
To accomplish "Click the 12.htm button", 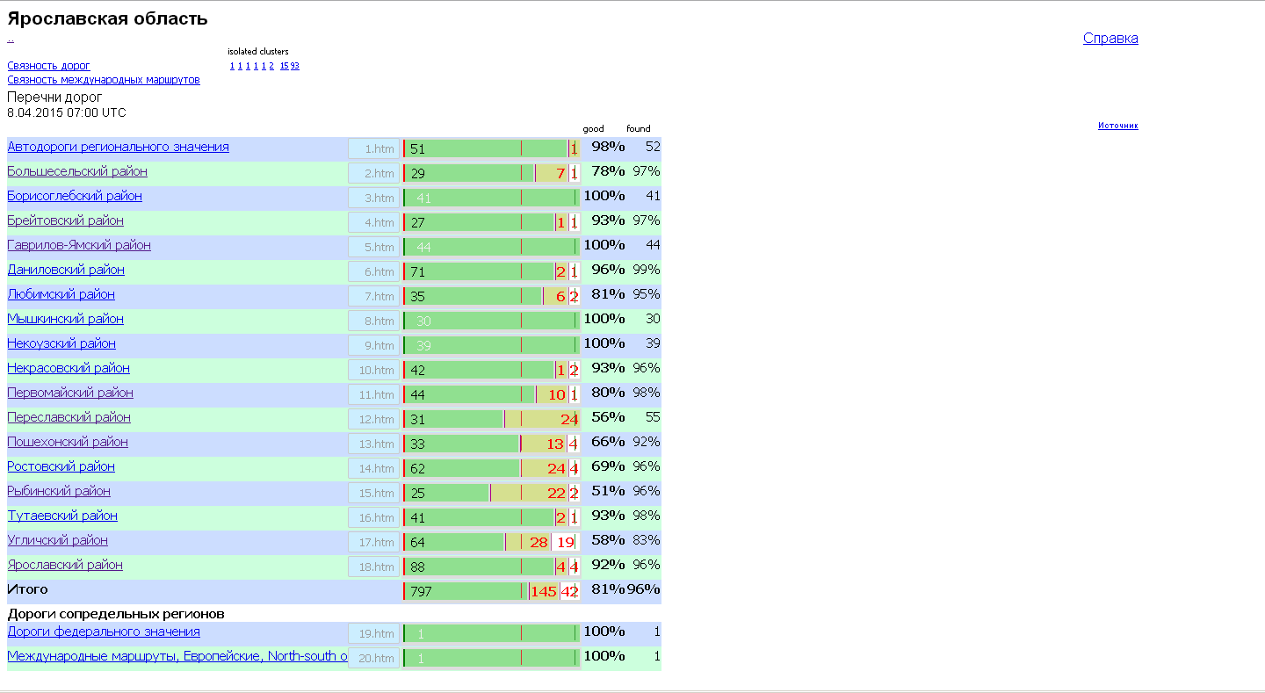I will (x=374, y=420).
